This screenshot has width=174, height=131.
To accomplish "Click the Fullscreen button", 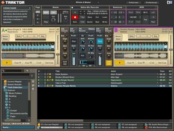I will point(133,3).
